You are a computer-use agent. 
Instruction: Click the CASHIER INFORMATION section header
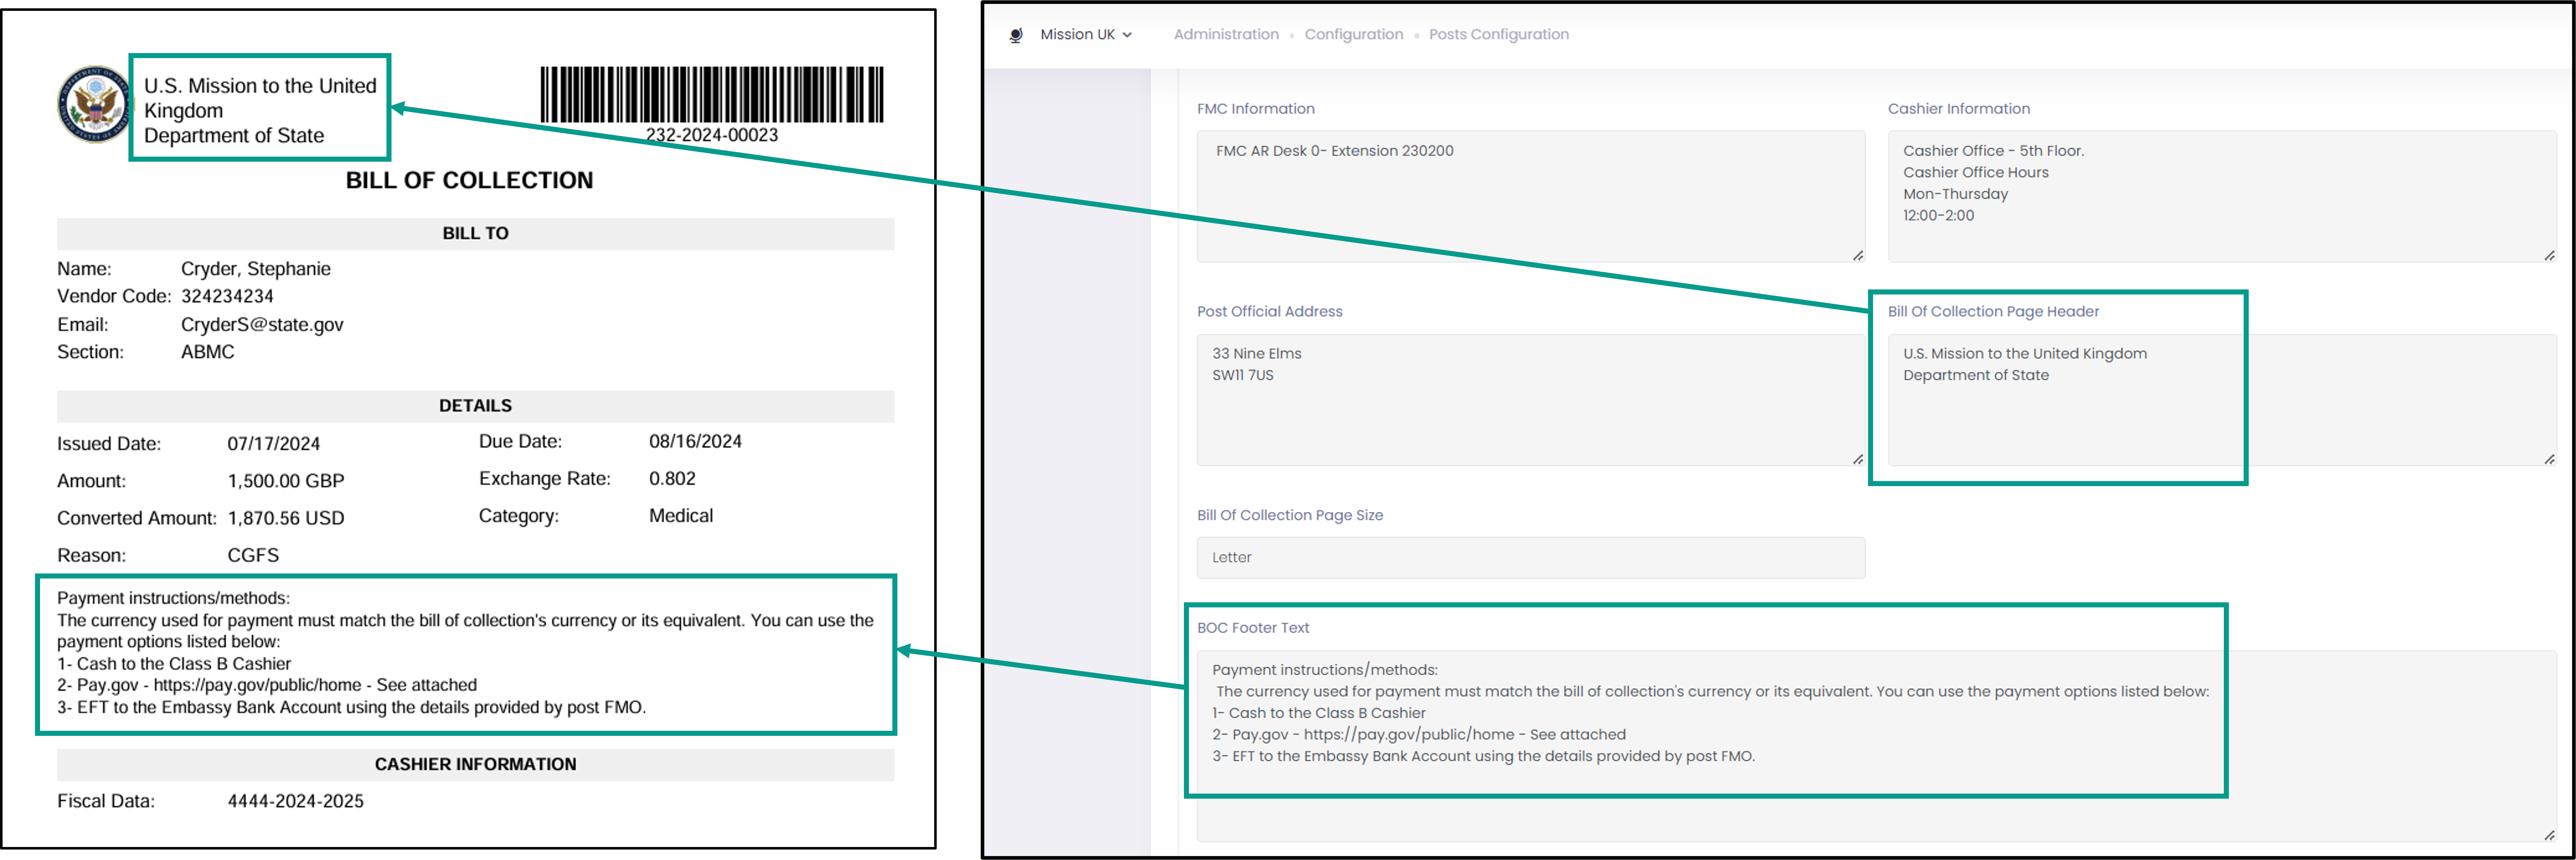click(x=475, y=765)
